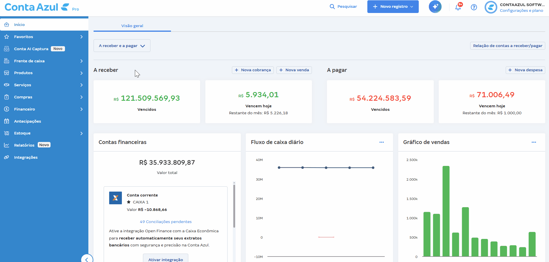The height and width of the screenshot is (262, 549).
Task: Click the CAIXA 1 account name
Action: pos(141,202)
